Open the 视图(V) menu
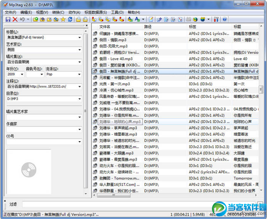Screen dimensions: 267x219 click(42, 13)
